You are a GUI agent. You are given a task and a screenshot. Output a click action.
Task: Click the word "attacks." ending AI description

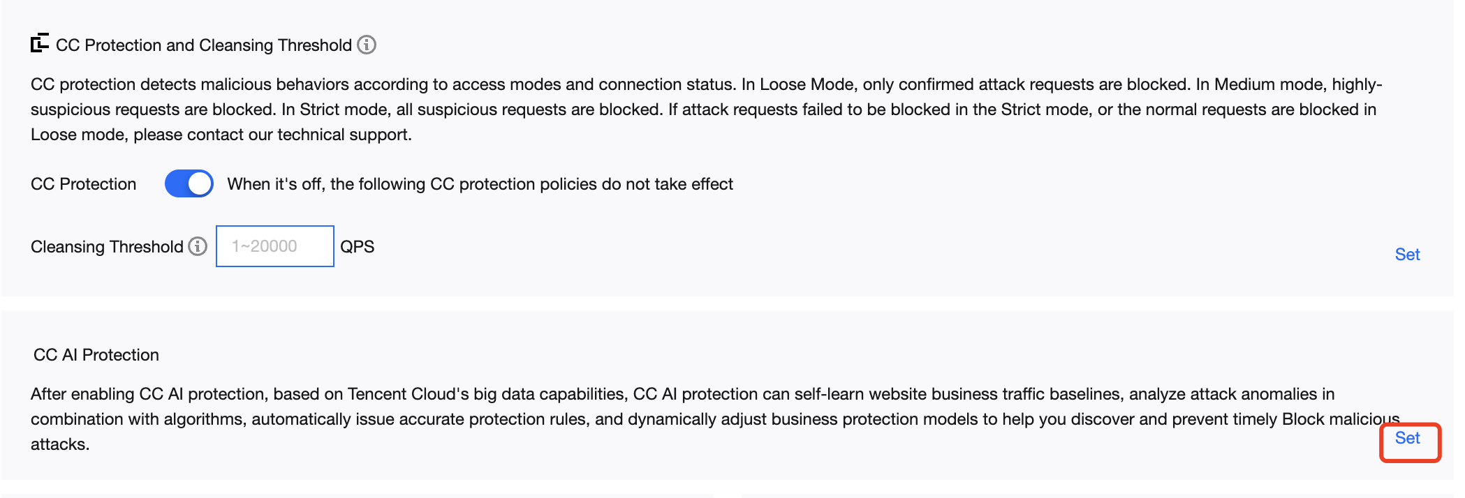(x=60, y=444)
